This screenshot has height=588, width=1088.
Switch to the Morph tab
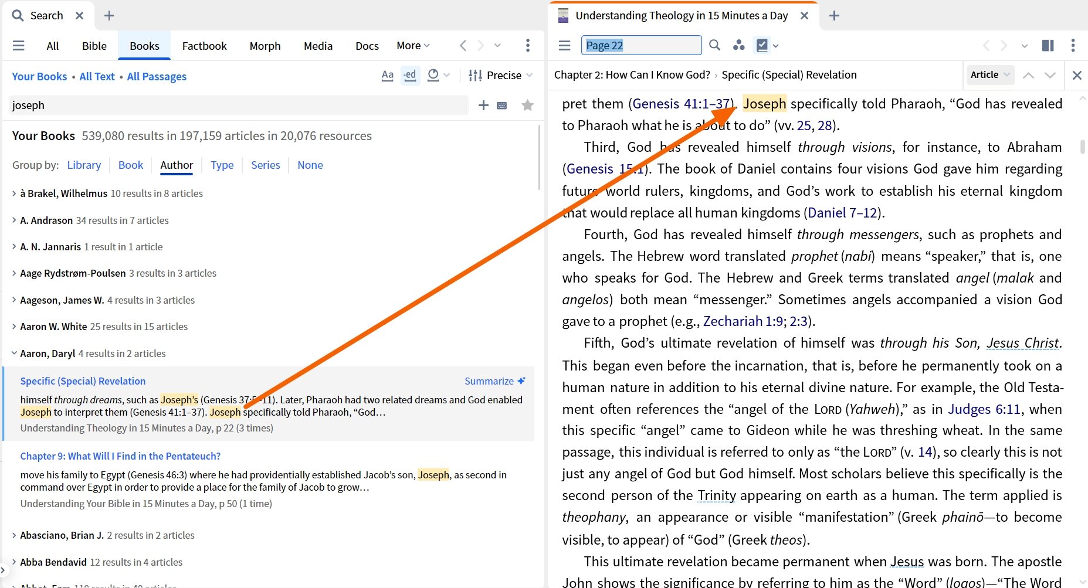(265, 46)
